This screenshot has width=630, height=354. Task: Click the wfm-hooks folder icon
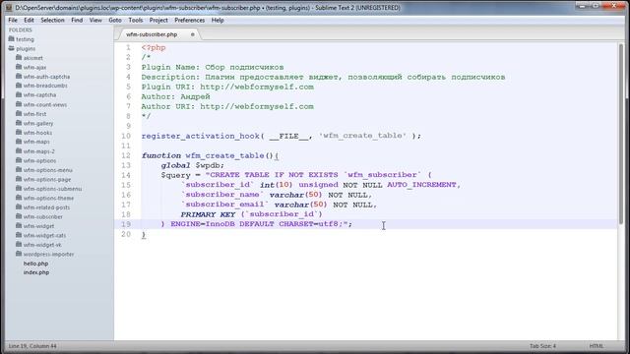pos(19,132)
